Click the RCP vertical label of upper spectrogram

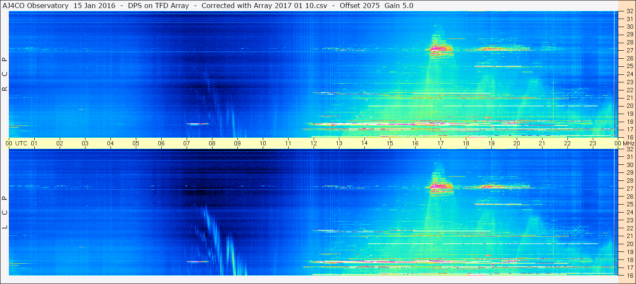[x=5, y=74]
